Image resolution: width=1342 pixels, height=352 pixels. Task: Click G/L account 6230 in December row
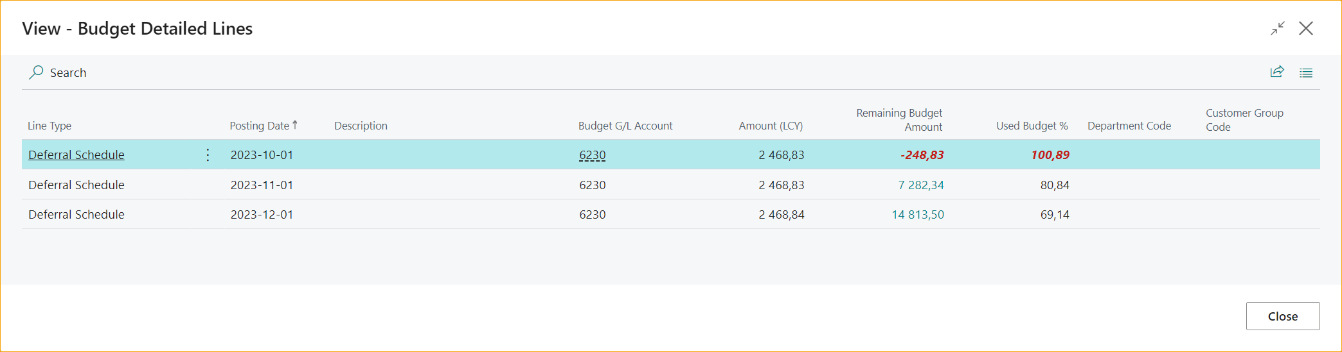coord(593,214)
